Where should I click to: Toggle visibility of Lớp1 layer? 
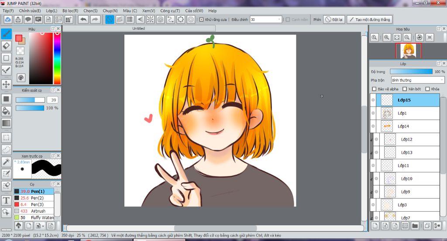click(x=373, y=113)
